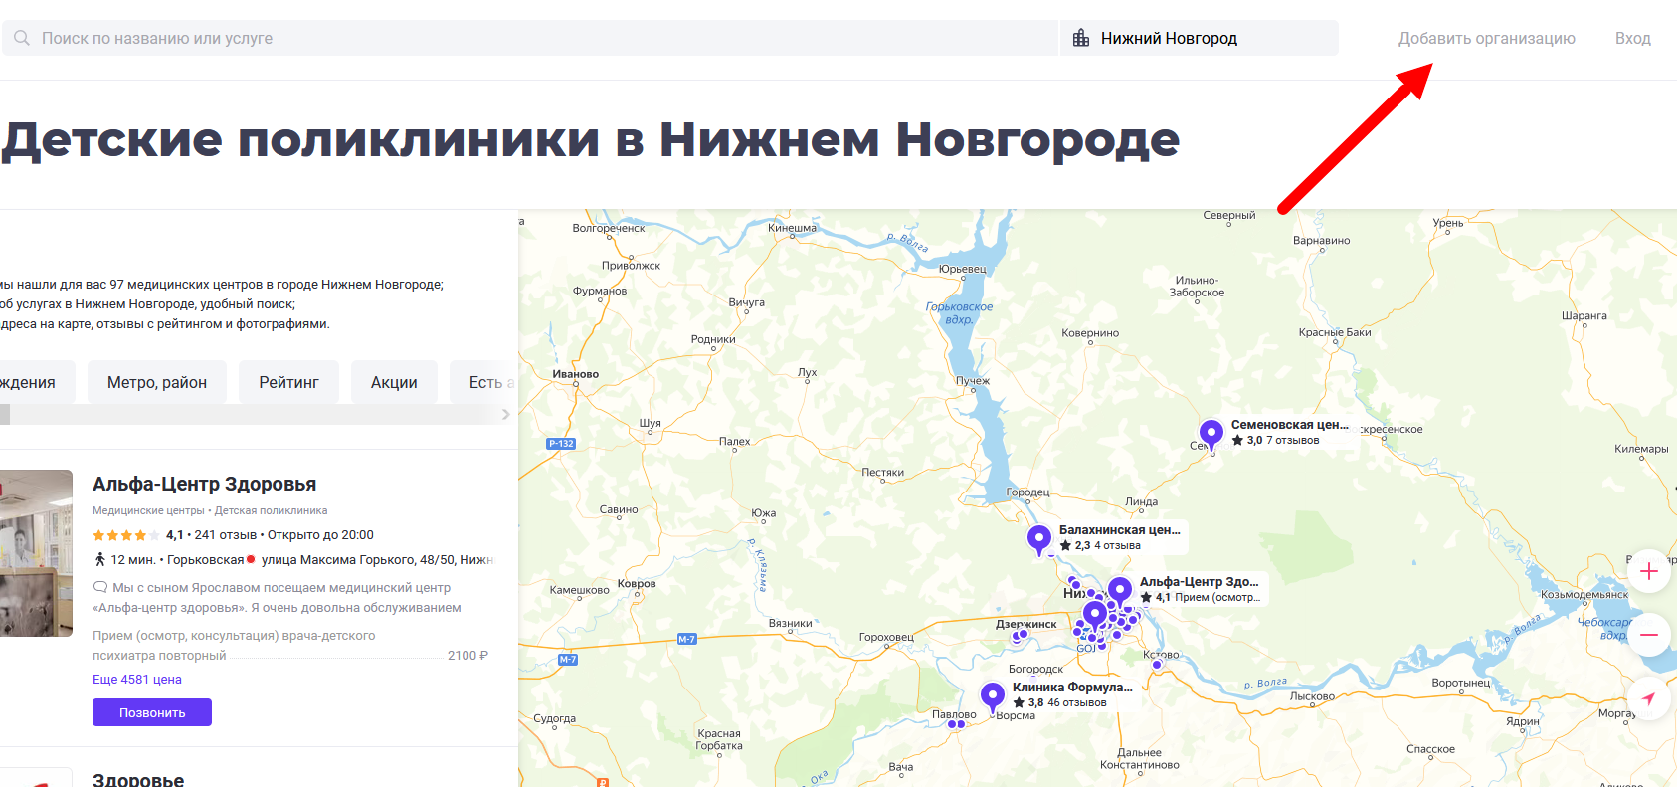The image size is (1677, 787).
Task: Click the star rating of Альфа-Центр Здоровья
Action: tap(126, 535)
